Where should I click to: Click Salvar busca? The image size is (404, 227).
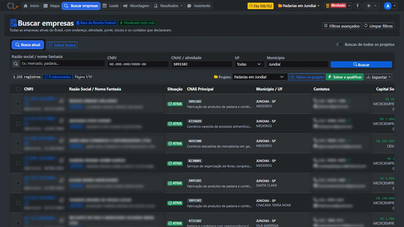tap(62, 45)
